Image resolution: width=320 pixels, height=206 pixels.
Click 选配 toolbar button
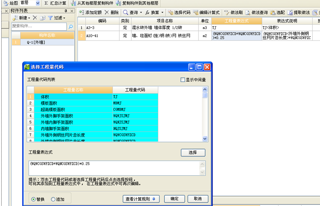pos(277,13)
